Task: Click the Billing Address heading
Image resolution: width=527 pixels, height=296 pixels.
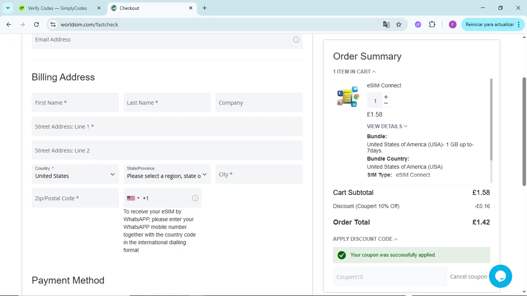Action: coord(63,77)
